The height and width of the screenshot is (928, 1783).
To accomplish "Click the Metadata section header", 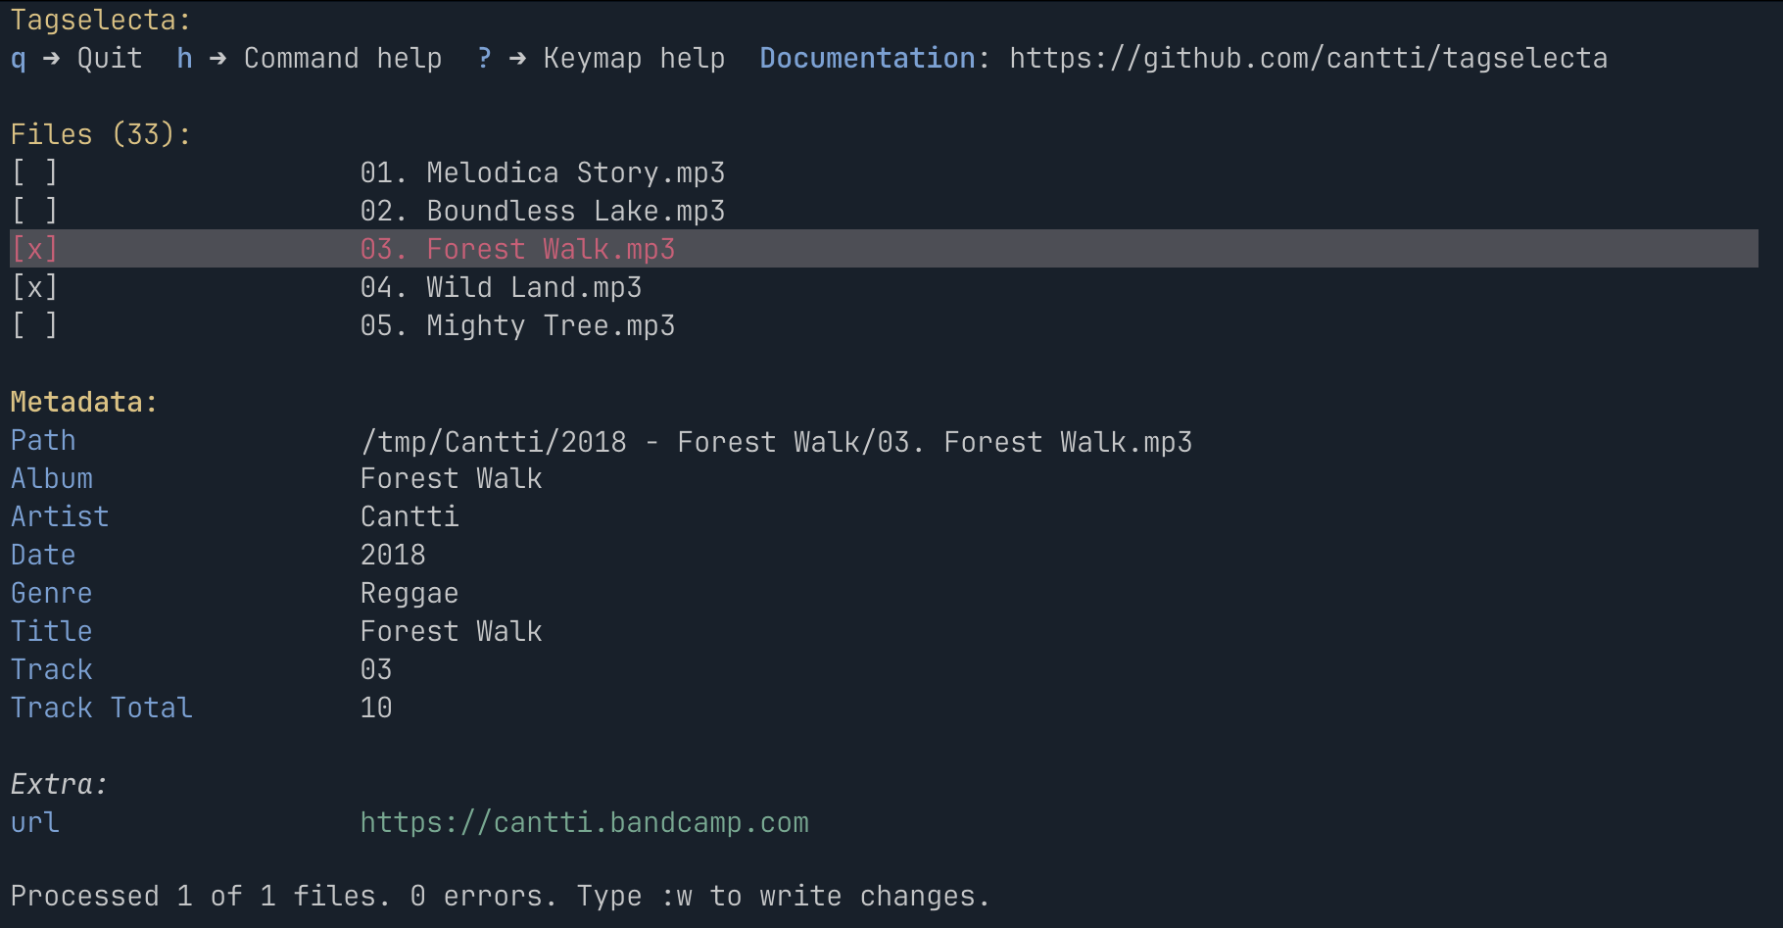I will point(83,402).
